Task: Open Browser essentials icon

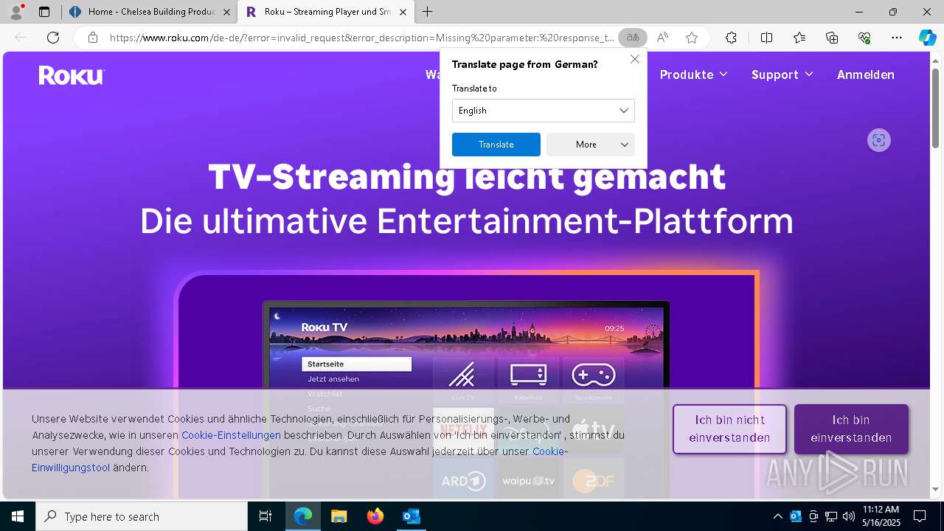Action: 864,38
